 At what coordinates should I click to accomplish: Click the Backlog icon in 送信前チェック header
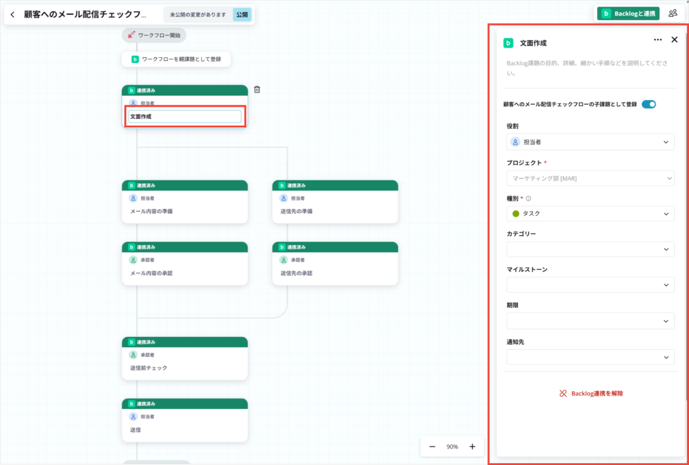tap(131, 342)
